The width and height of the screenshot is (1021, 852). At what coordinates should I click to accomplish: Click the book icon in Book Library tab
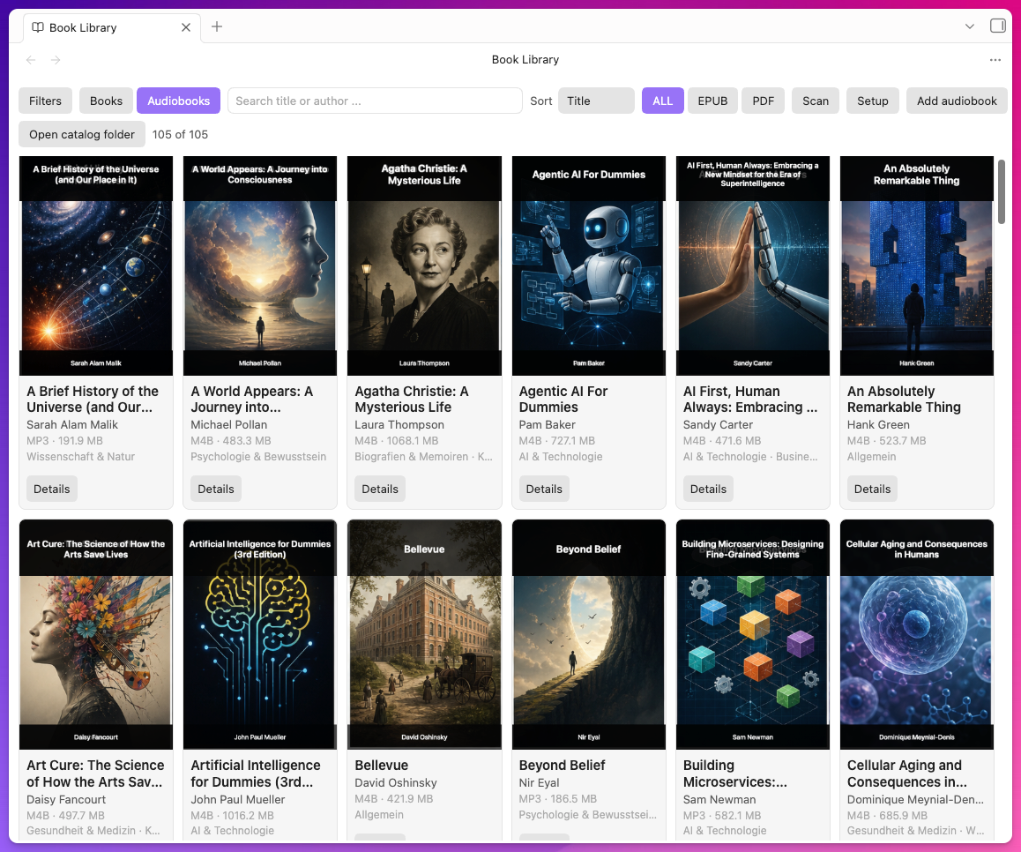(38, 27)
